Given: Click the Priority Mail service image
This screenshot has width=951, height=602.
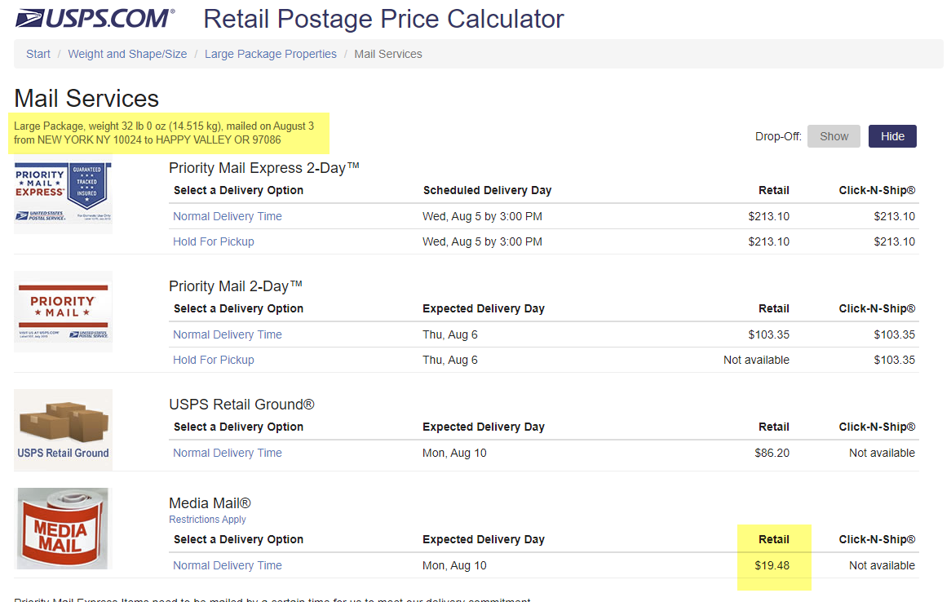Looking at the screenshot, I should [x=63, y=312].
